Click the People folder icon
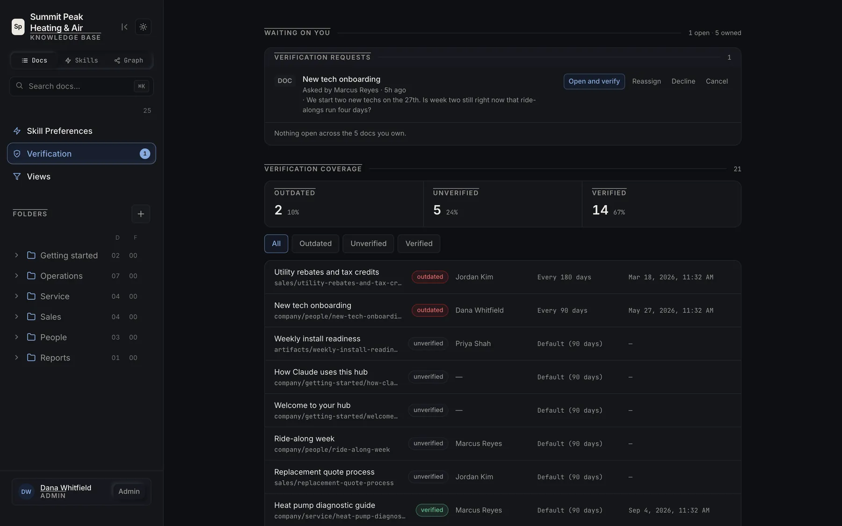 [31, 337]
